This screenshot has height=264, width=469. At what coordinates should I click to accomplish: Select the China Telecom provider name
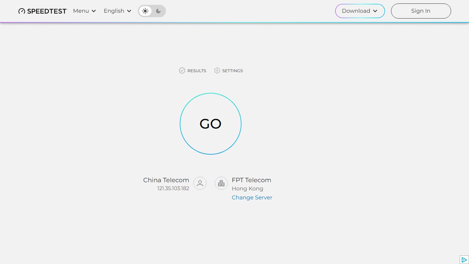[x=166, y=180]
